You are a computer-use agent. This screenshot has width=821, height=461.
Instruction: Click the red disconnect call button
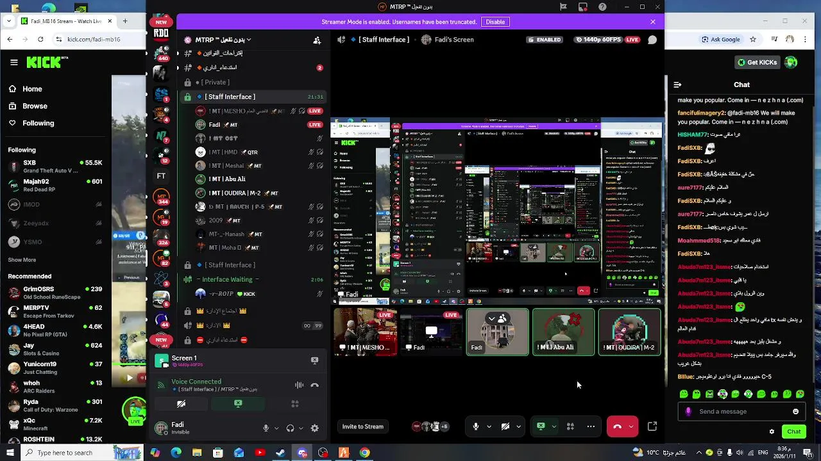coord(617,426)
